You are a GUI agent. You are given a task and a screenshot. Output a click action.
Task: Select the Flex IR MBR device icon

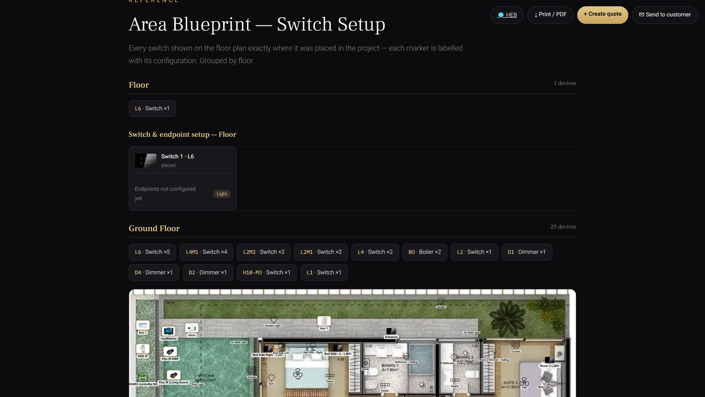[x=170, y=352]
